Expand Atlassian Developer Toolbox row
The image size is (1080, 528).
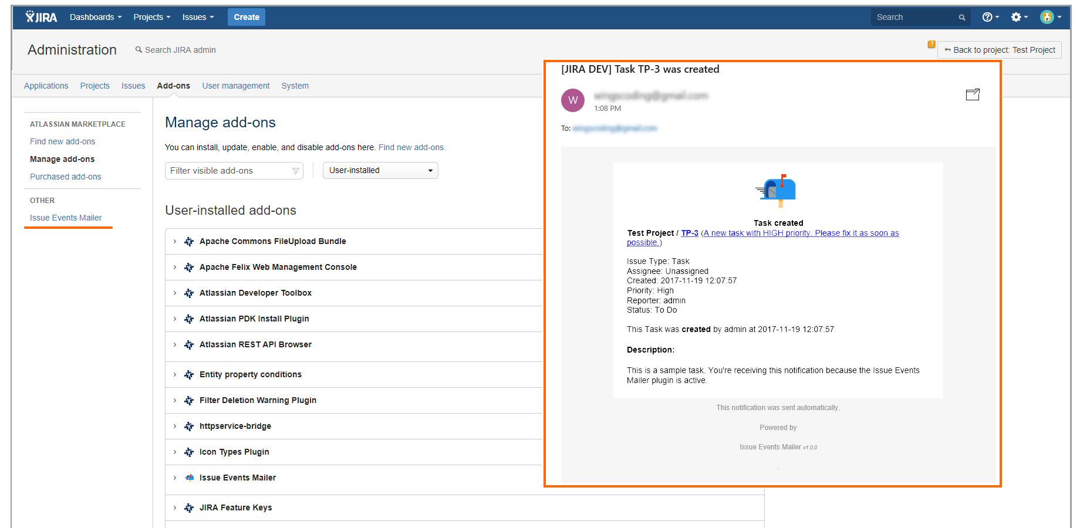pyautogui.click(x=175, y=293)
